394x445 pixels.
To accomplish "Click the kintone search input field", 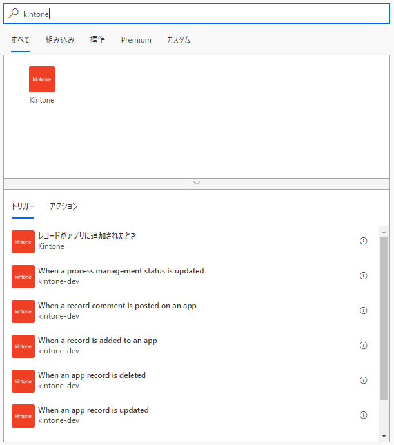I will point(197,14).
